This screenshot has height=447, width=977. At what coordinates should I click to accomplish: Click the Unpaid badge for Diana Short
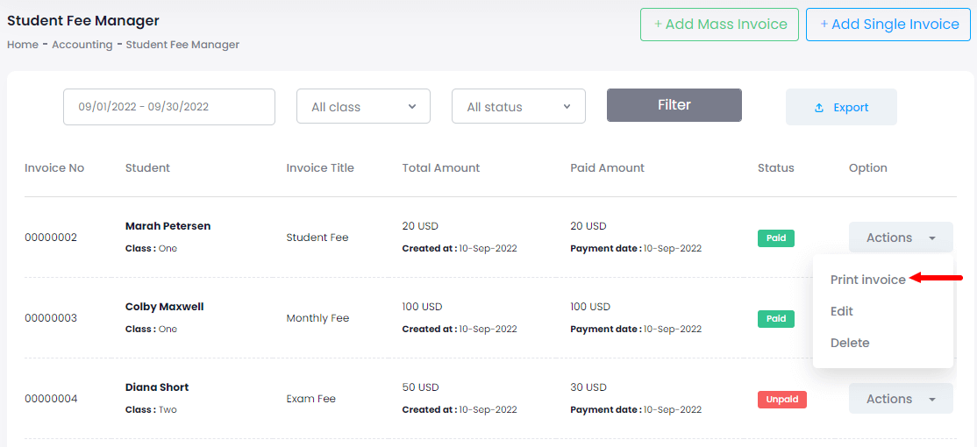point(781,399)
